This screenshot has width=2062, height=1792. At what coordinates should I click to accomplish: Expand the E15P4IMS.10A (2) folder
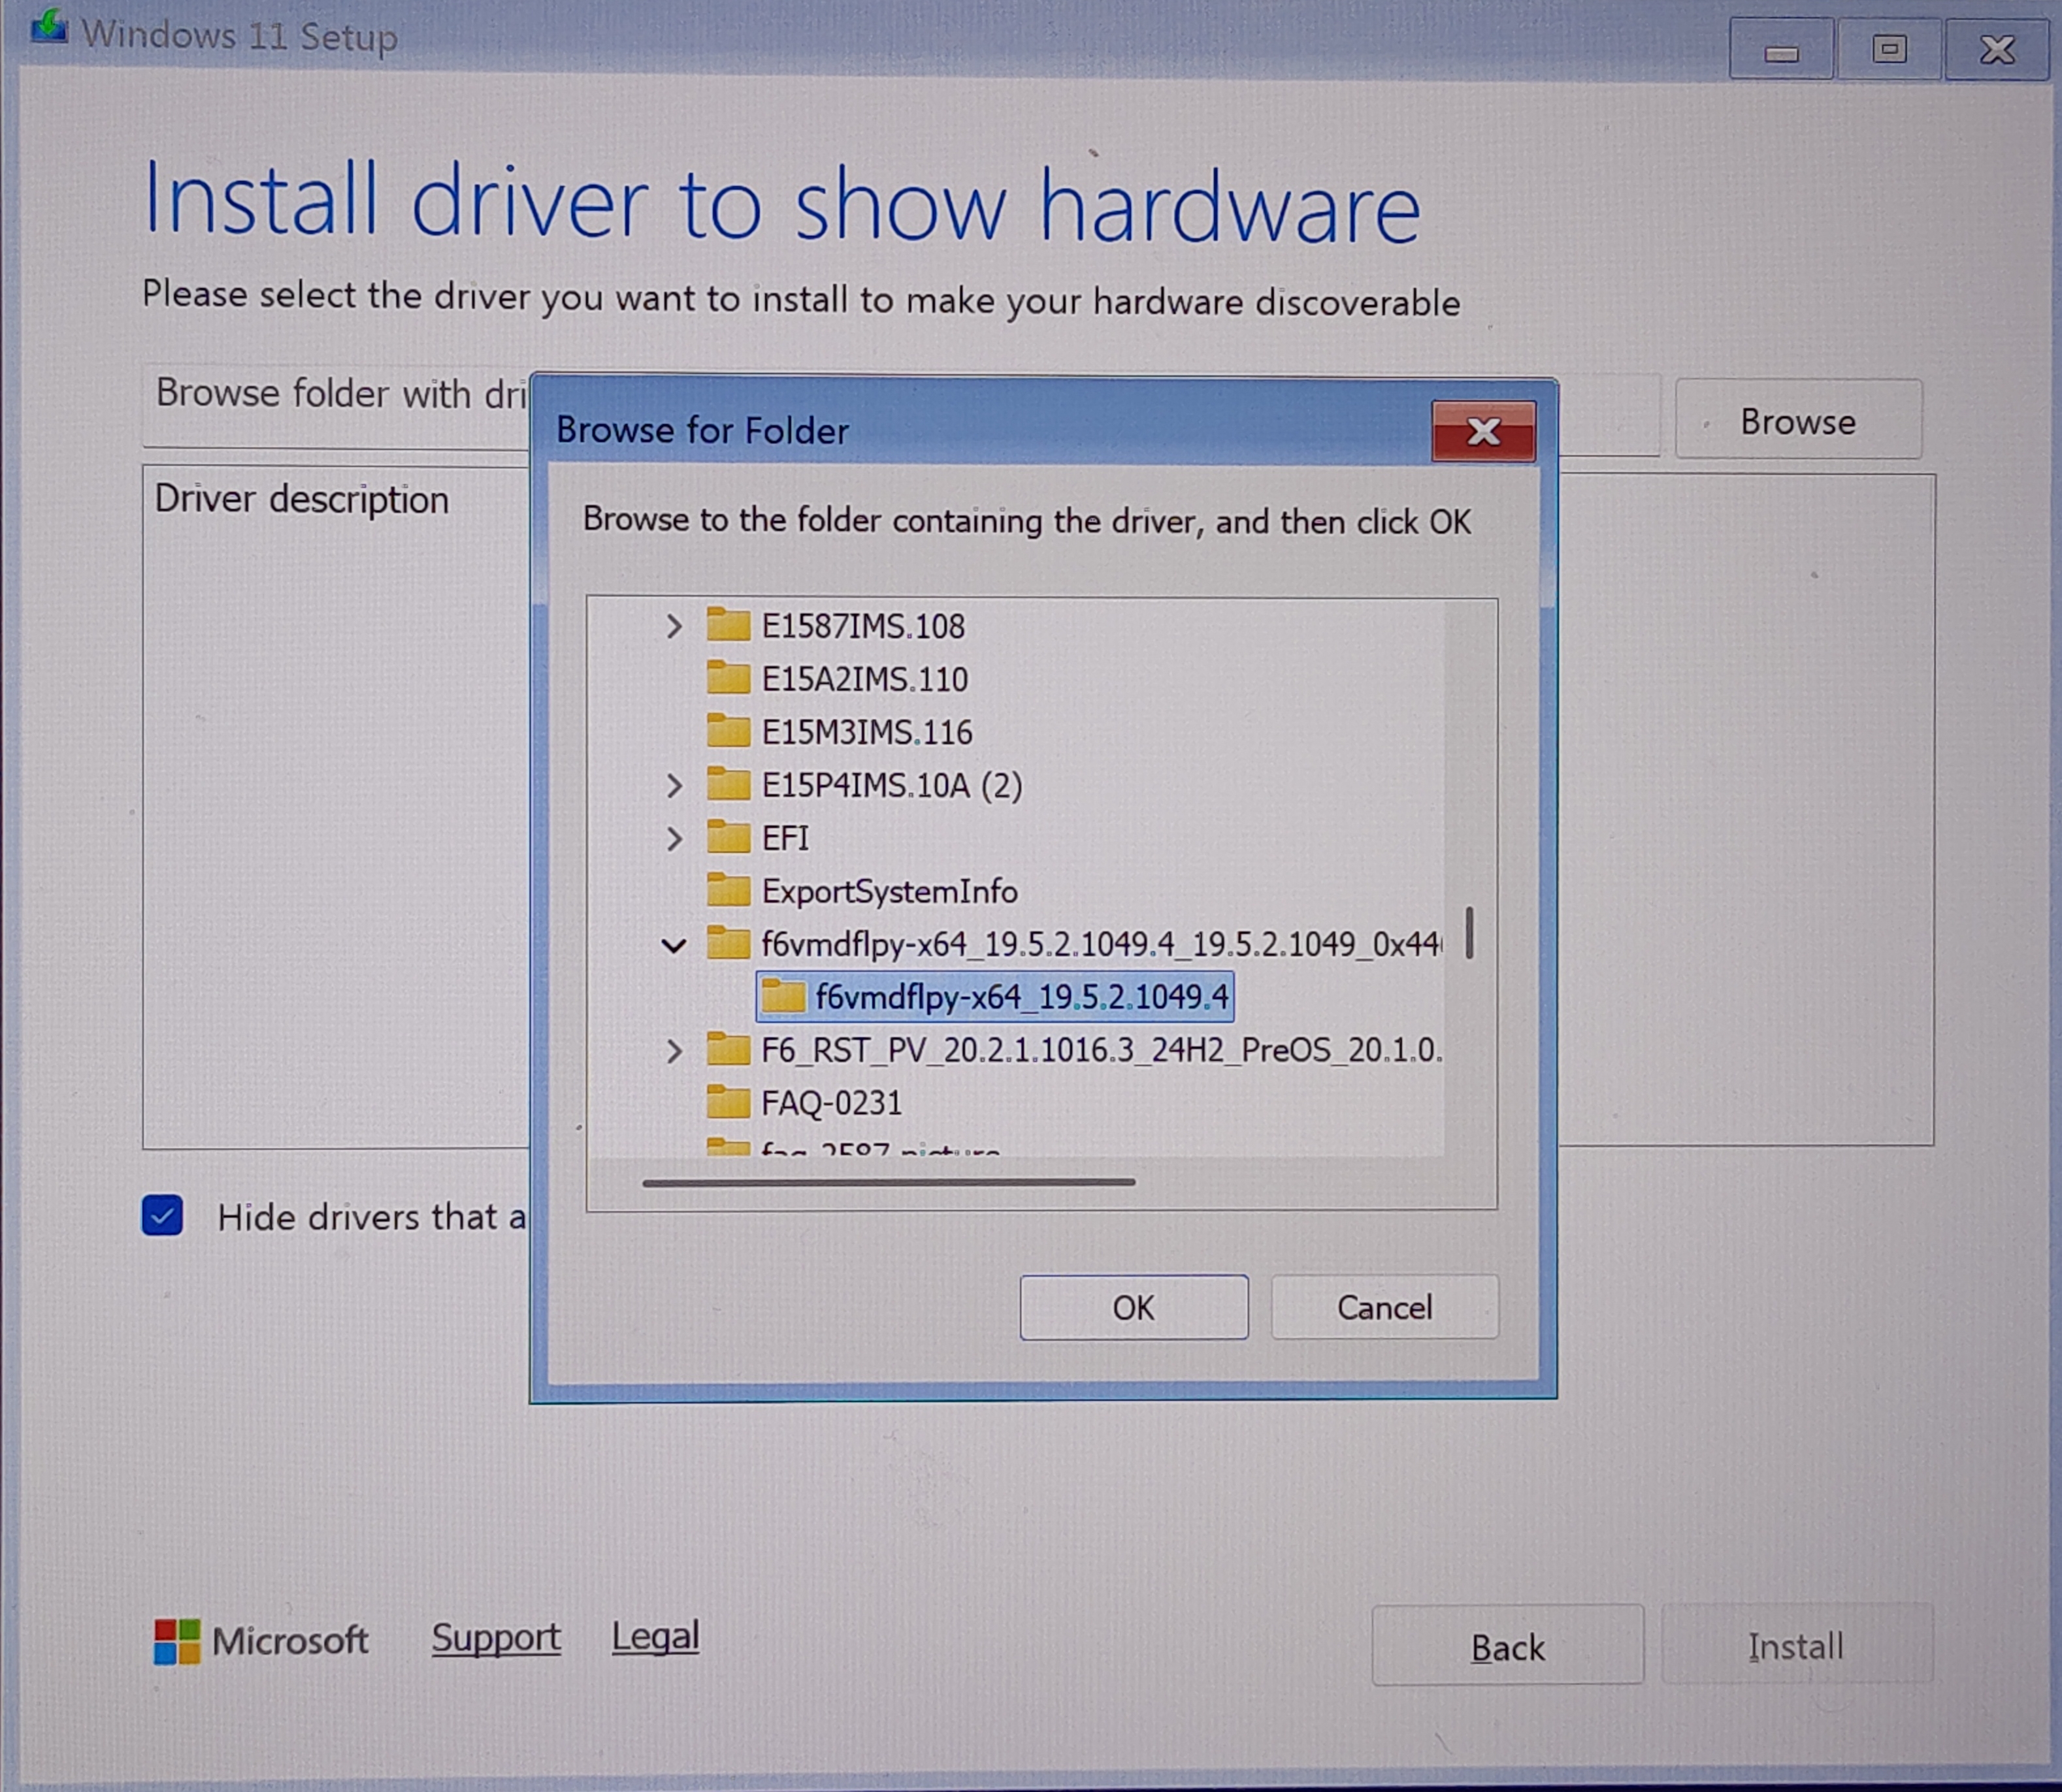point(674,785)
